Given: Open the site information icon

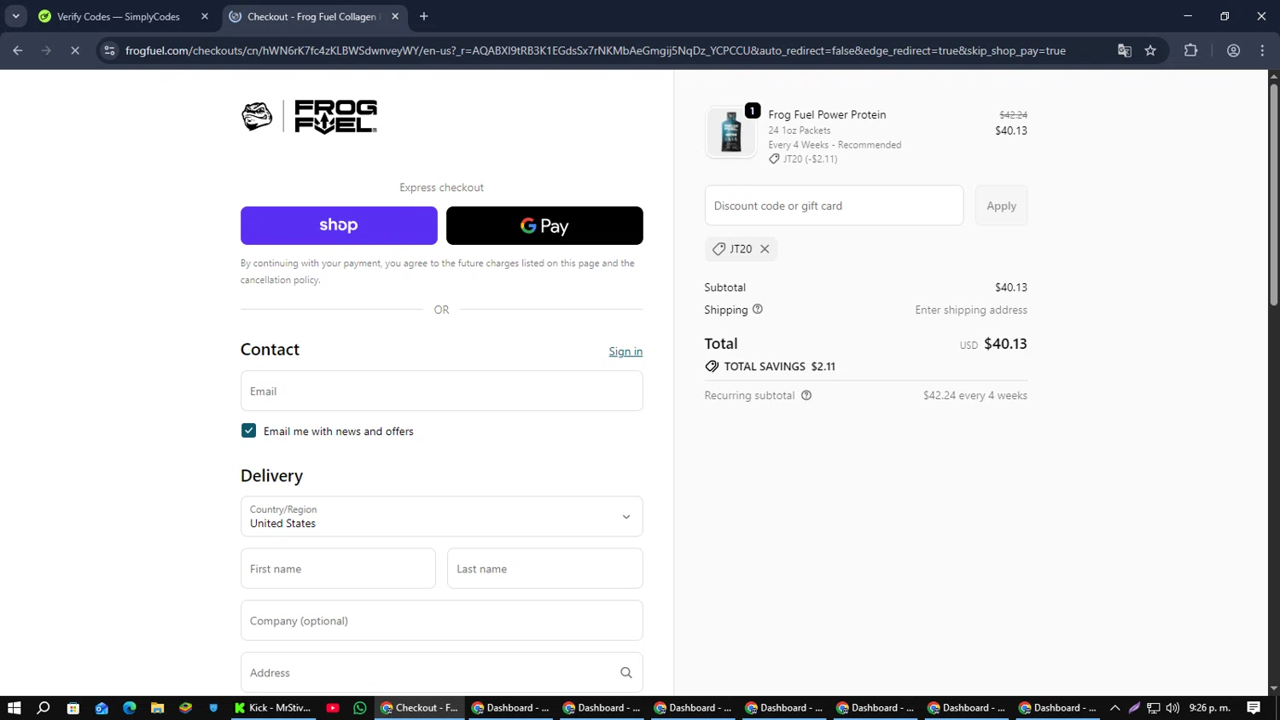Looking at the screenshot, I should [x=109, y=50].
